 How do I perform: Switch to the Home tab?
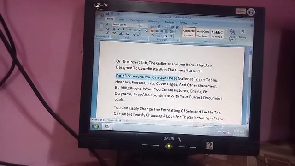[x=110, y=19]
